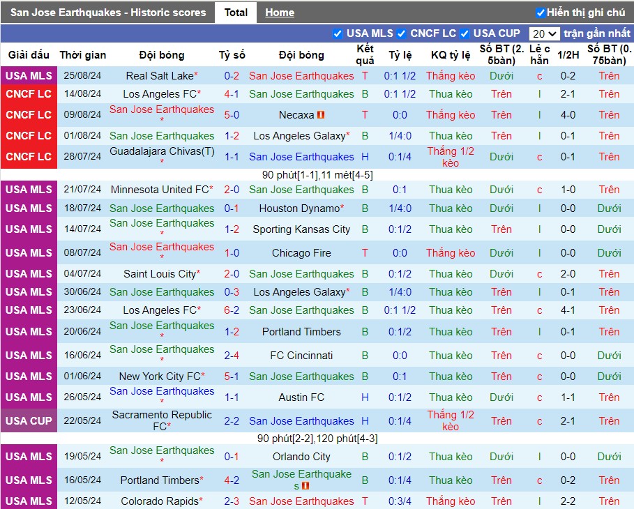Click the KQ tỷ lệ column header
The width and height of the screenshot is (634, 509).
[451, 54]
